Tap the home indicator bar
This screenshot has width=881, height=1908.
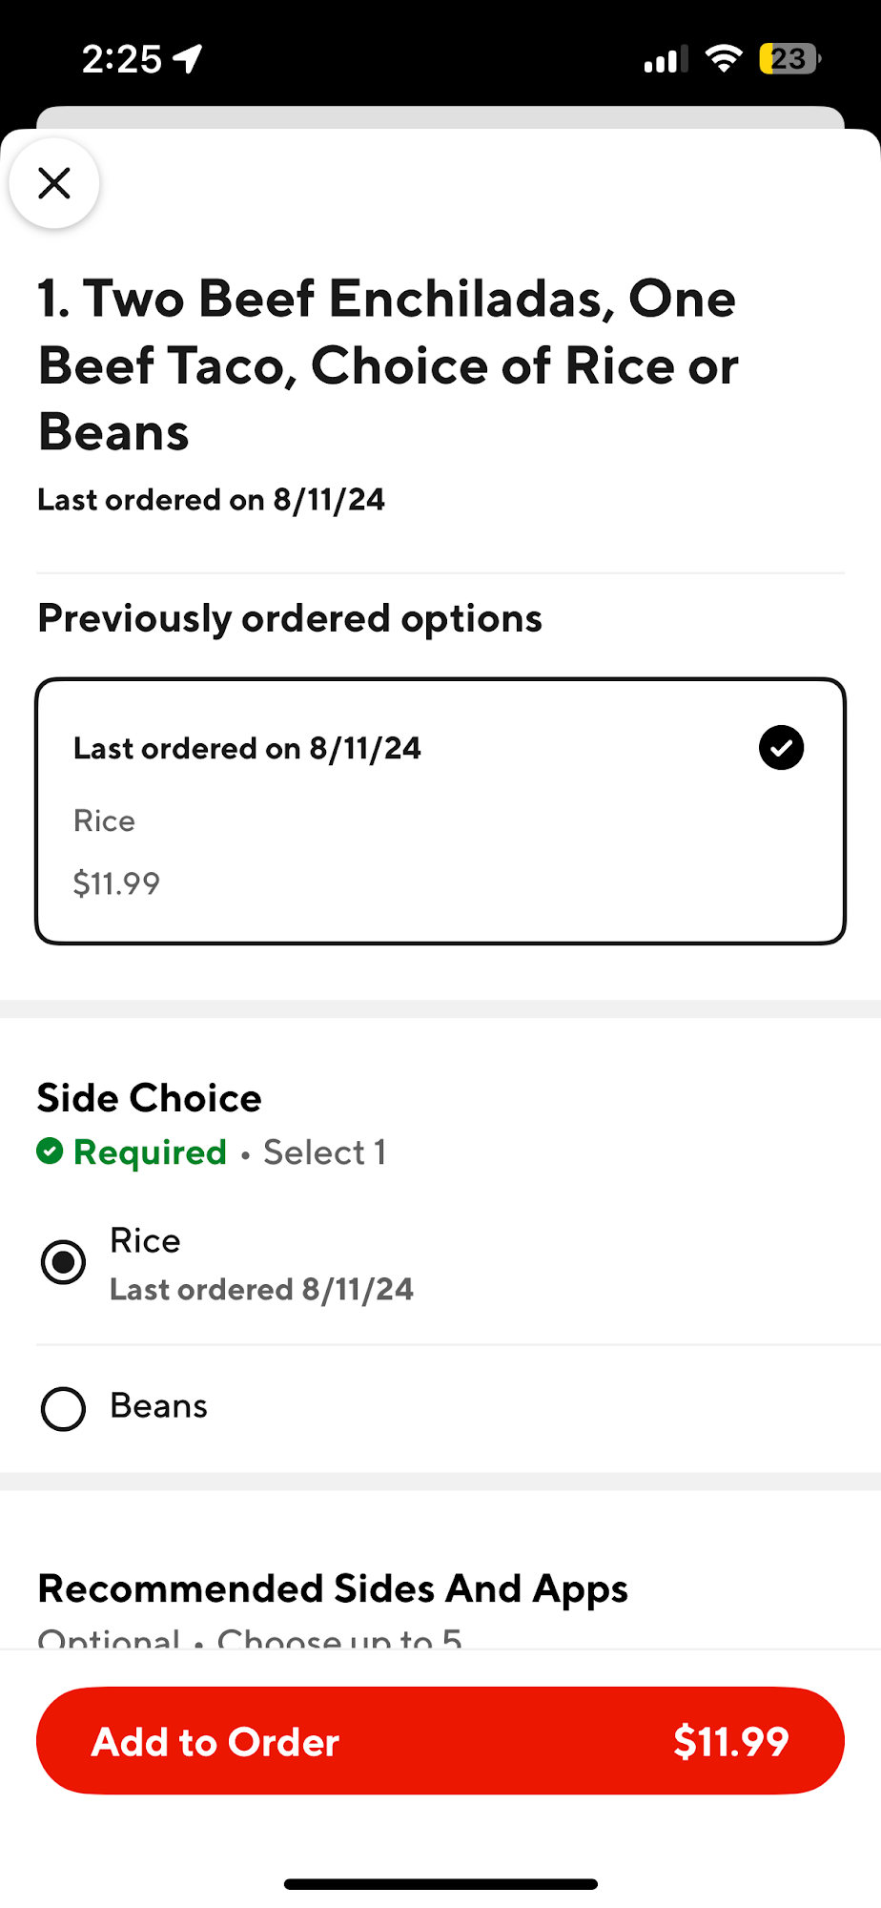(440, 1883)
